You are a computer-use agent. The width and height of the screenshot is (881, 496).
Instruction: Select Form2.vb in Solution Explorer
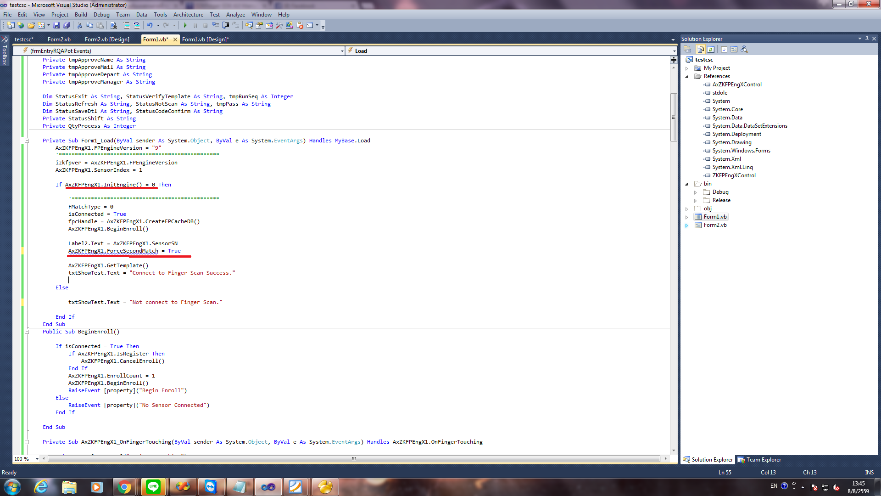tap(715, 225)
